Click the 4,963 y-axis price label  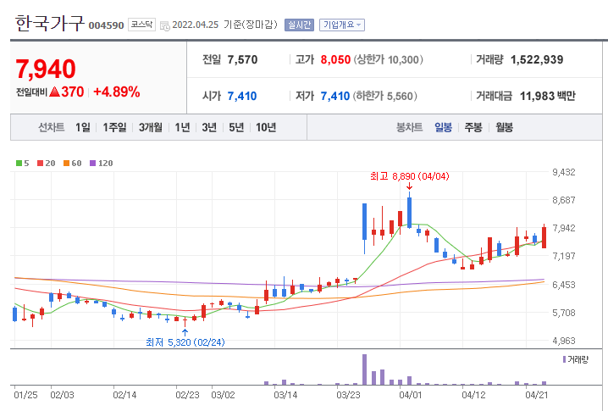564,341
